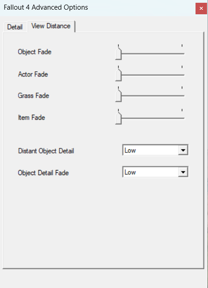
Task: Set Object Fade slider to maximum end
Action: click(182, 53)
